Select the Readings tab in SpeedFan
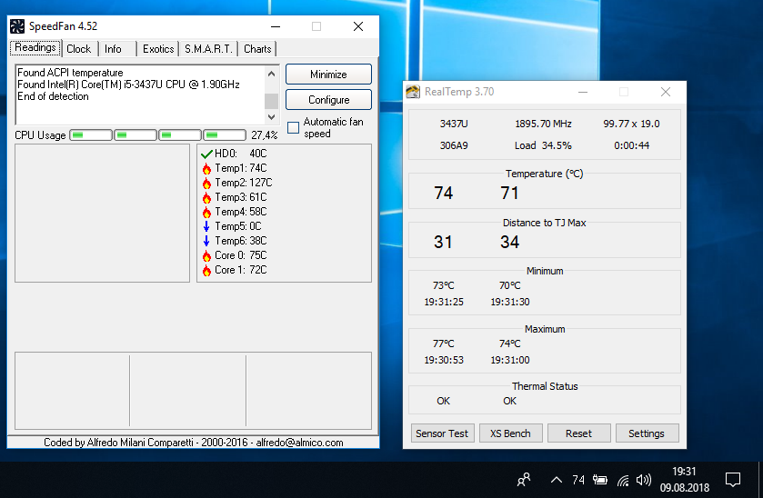763x498 pixels. (x=35, y=47)
